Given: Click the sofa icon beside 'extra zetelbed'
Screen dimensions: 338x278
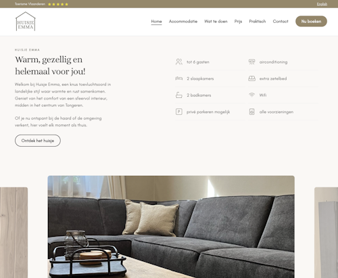Looking at the screenshot, I should 251,78.
